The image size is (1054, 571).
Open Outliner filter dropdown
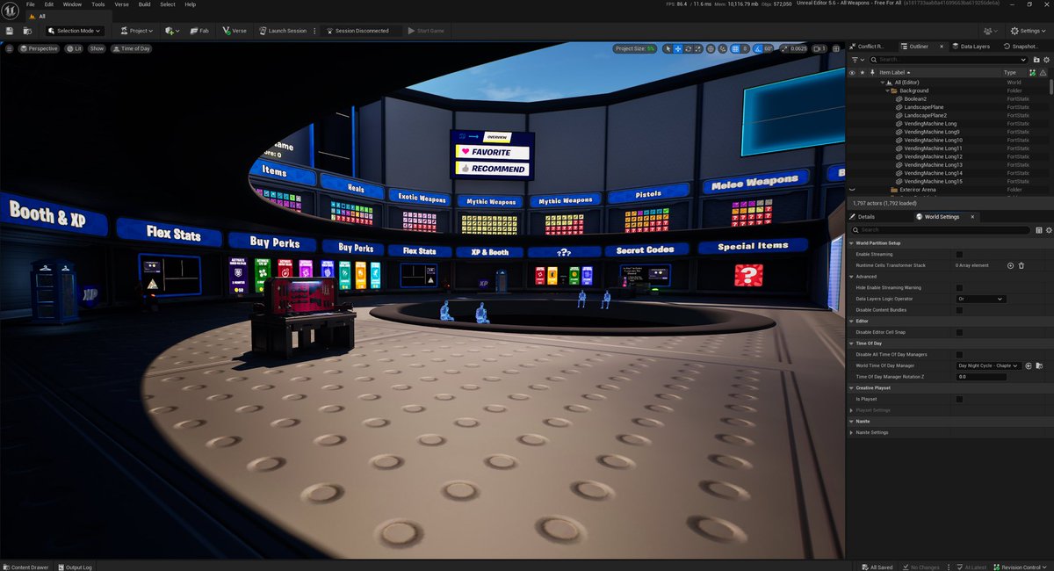click(859, 60)
